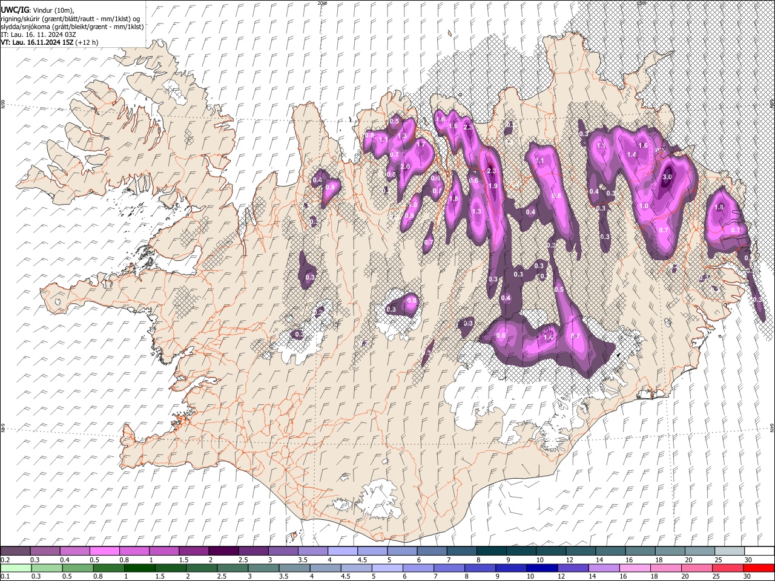Image resolution: width=775 pixels, height=581 pixels.
Task: Click the 'slydda/snjókoma (grátt/bleikt/grænt - mm/1klst)' line
Action: (x=73, y=27)
